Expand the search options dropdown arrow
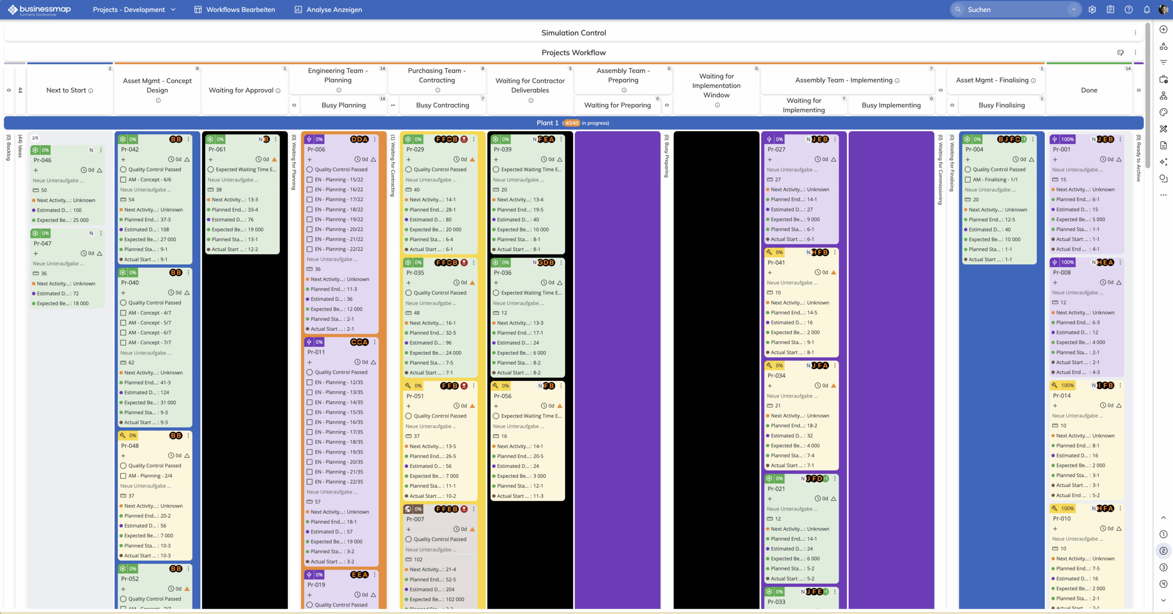This screenshot has width=1173, height=614. click(x=1074, y=9)
